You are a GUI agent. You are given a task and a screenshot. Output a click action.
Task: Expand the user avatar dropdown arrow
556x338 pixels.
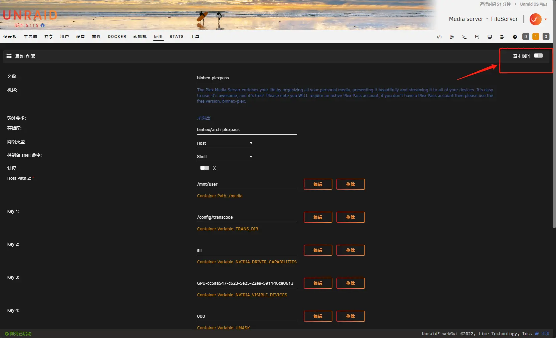546,19
